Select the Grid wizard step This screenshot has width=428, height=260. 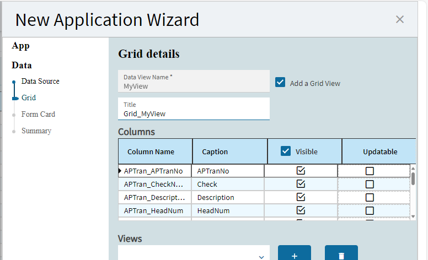(29, 97)
